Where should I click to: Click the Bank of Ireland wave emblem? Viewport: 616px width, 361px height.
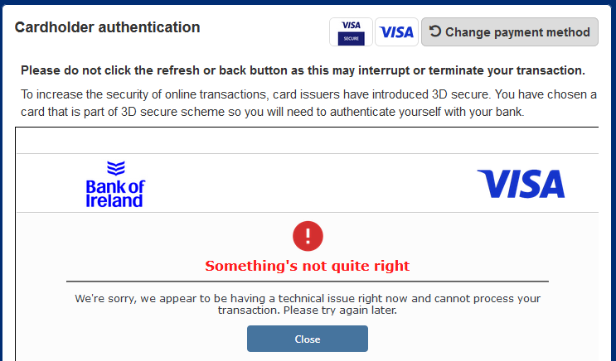coord(116,169)
